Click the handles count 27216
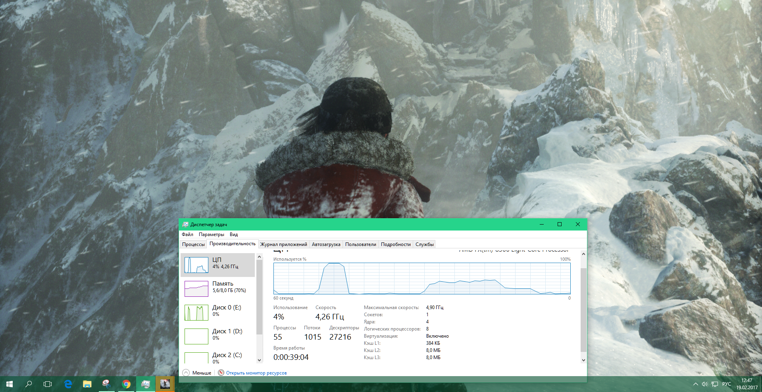 click(340, 337)
